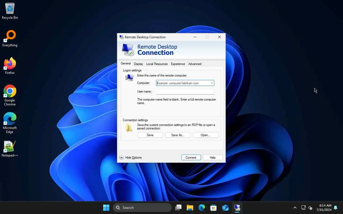343x214 pixels.
Task: Close the Remote Desktop Connection window
Action: point(219,37)
